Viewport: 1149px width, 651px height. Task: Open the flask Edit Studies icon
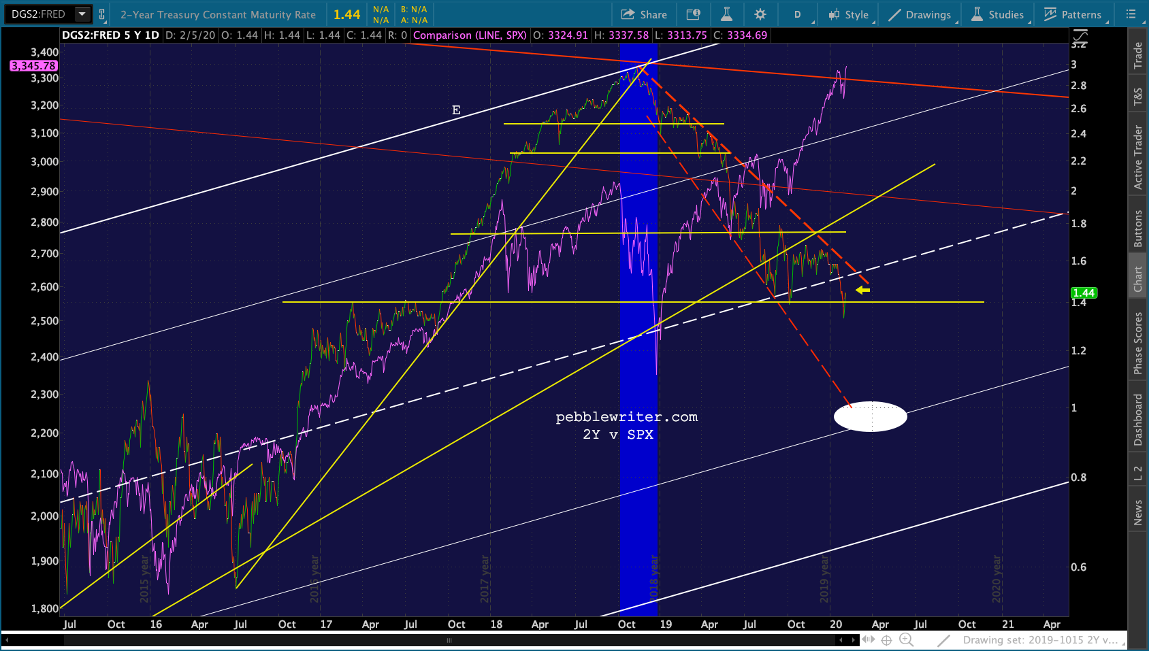726,14
